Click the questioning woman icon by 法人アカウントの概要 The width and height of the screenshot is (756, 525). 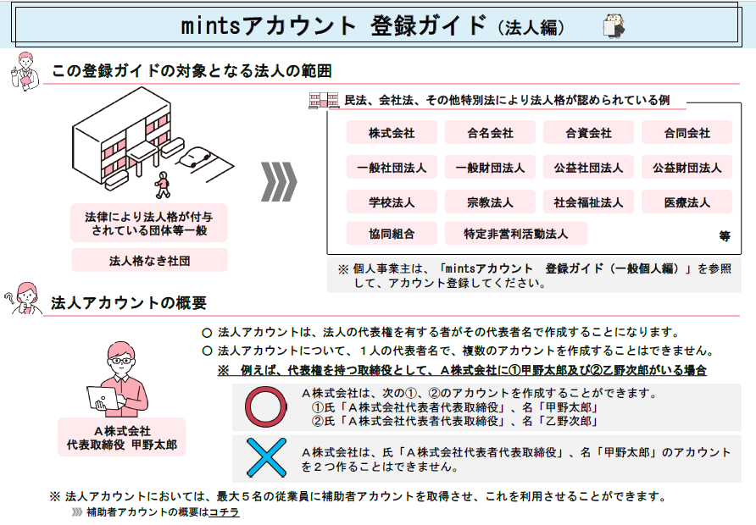(22, 299)
